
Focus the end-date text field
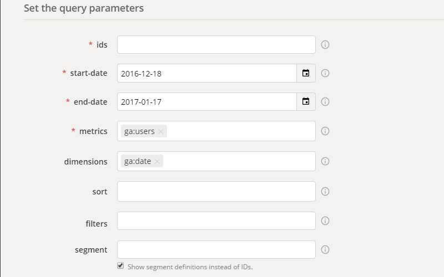pyautogui.click(x=206, y=102)
